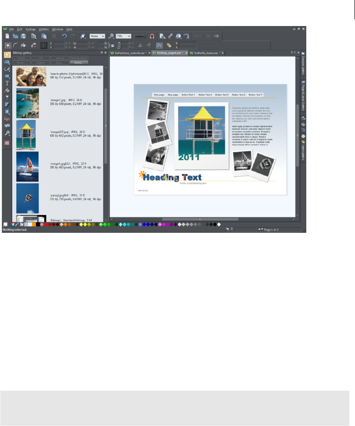Click the zoom magnifier in top toolbar
This screenshot has height=426, width=355.
pyautogui.click(x=111, y=36)
